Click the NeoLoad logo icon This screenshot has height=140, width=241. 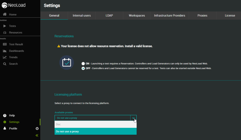(4, 5)
